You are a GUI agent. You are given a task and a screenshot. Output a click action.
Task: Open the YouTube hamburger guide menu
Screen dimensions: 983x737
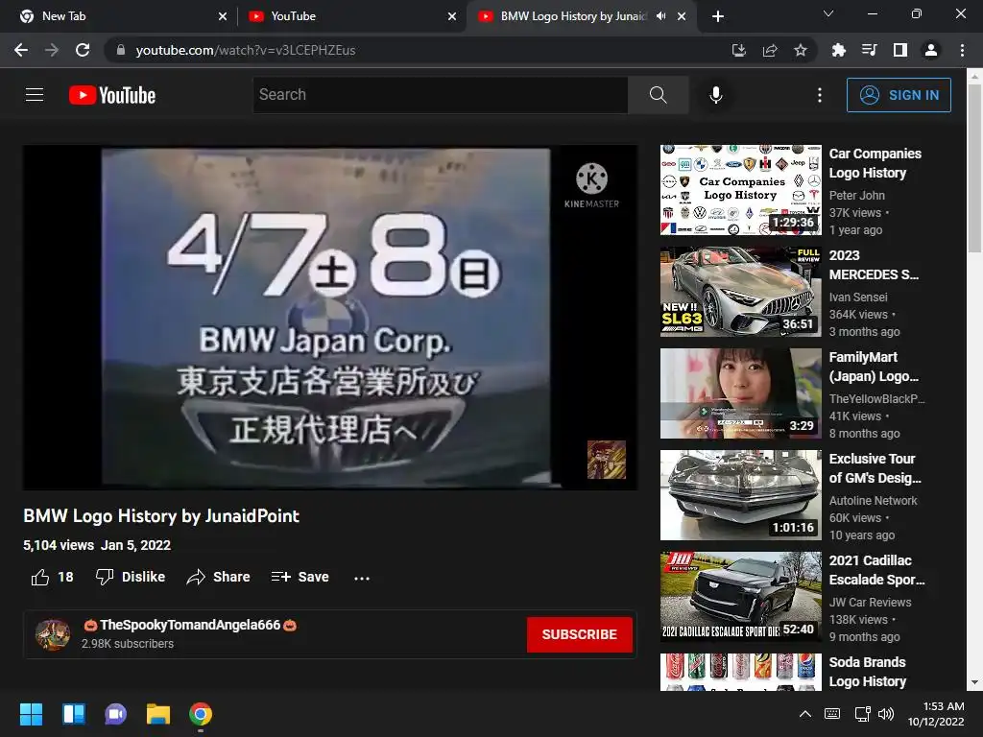(x=35, y=95)
